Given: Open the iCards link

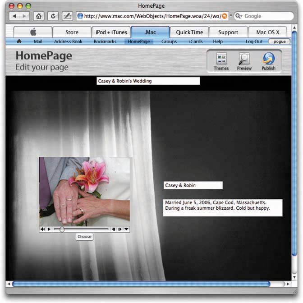Looking at the screenshot, I should coord(196,41).
